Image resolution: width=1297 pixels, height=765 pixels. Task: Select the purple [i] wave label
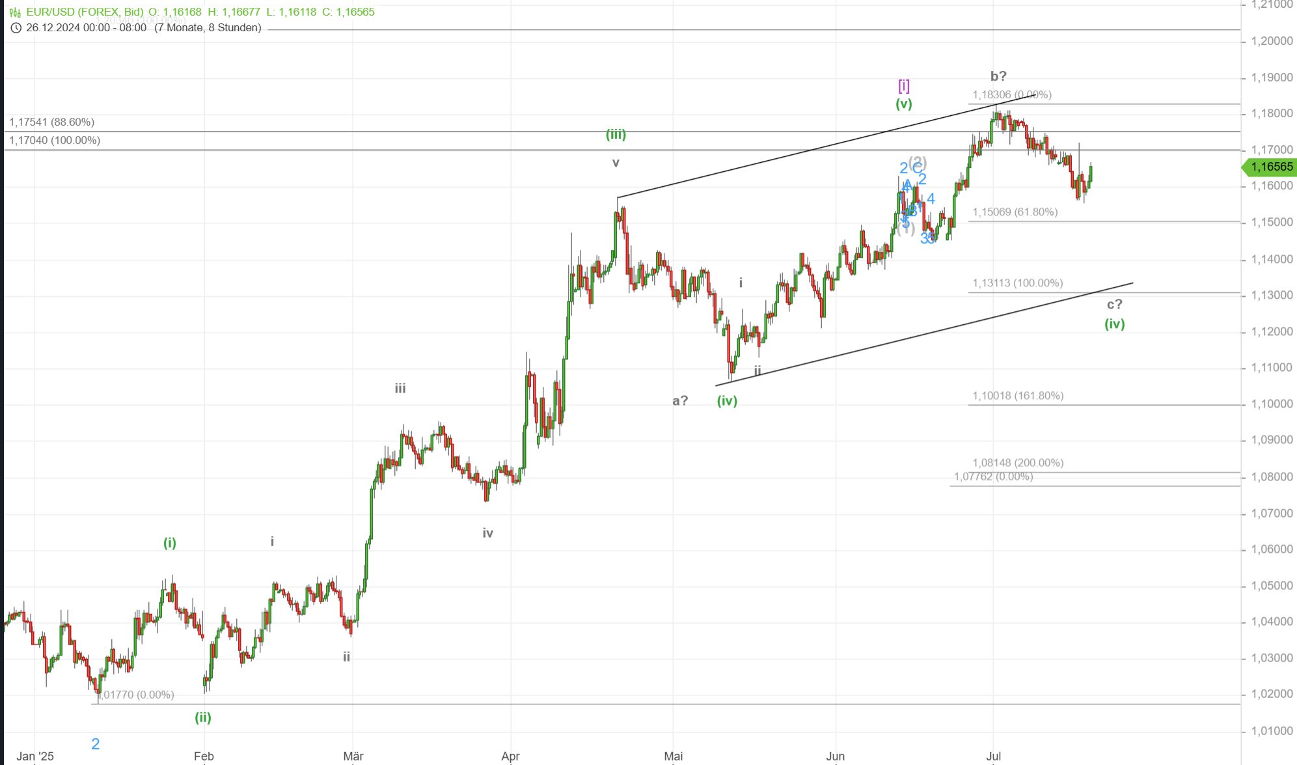pos(904,85)
